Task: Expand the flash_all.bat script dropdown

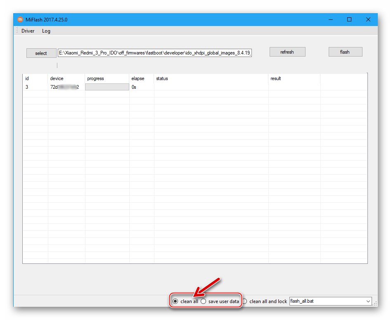Action: click(368, 301)
